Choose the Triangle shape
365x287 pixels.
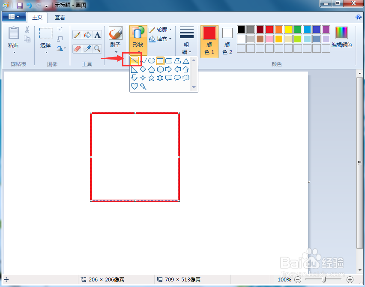tap(186, 61)
